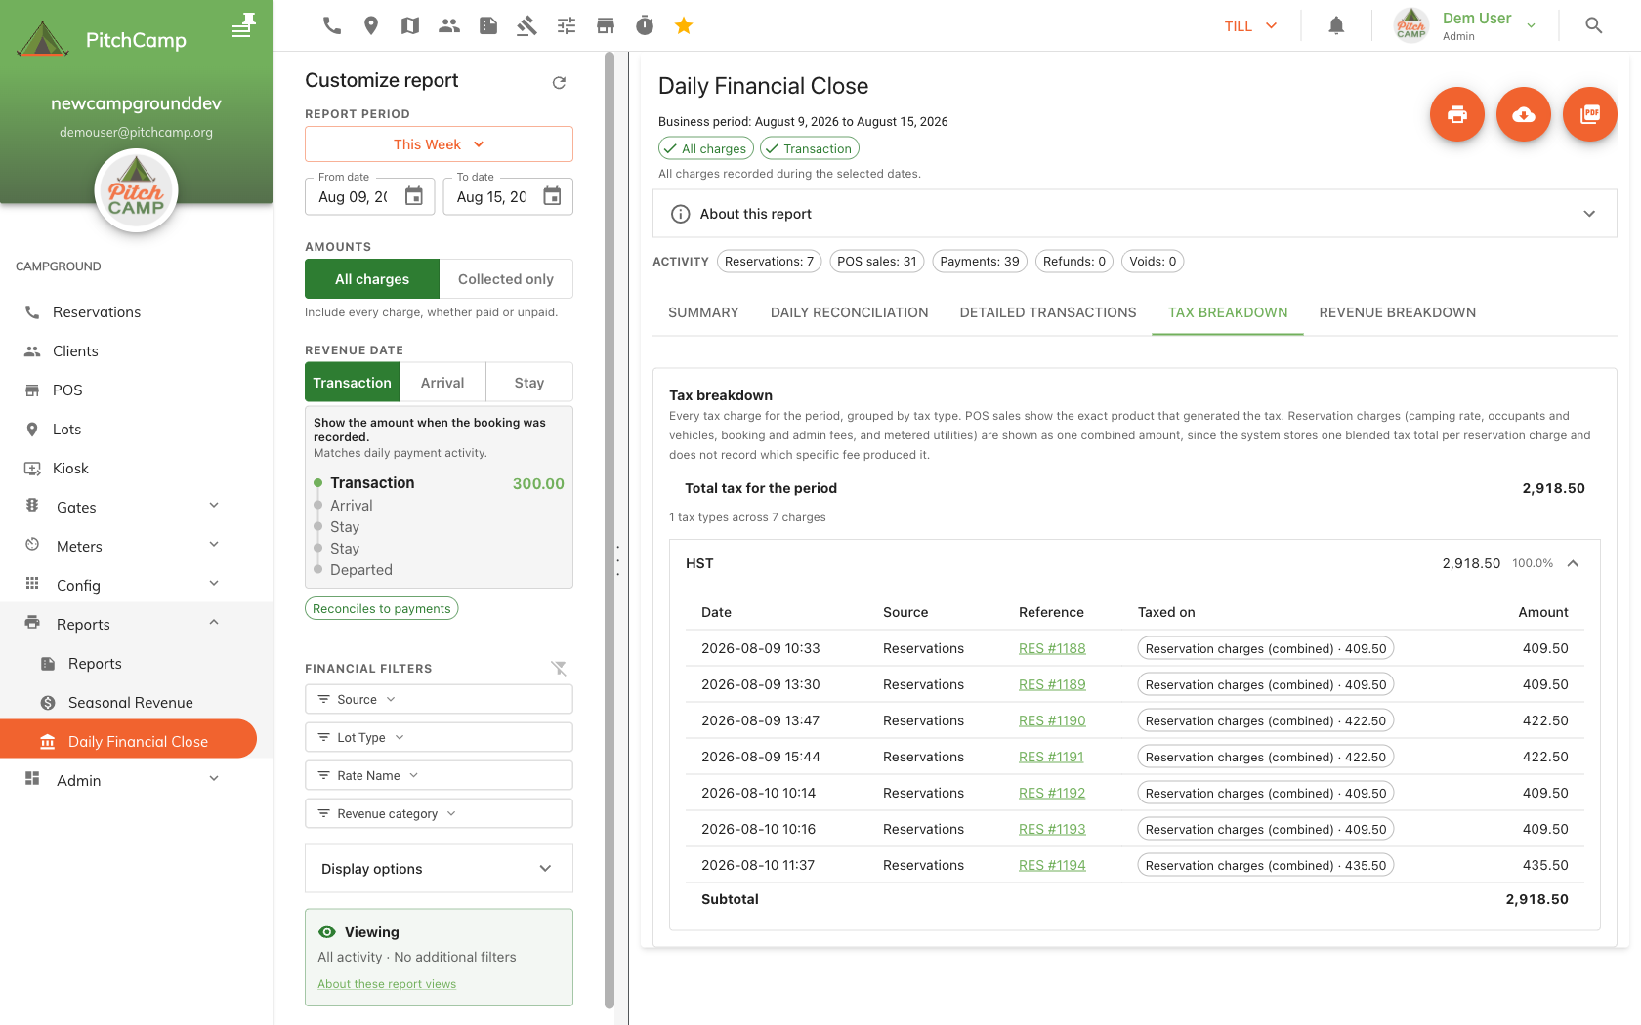Switch to the DETAILED TRANSACTIONS tab
The height and width of the screenshot is (1025, 1641).
pyautogui.click(x=1048, y=312)
